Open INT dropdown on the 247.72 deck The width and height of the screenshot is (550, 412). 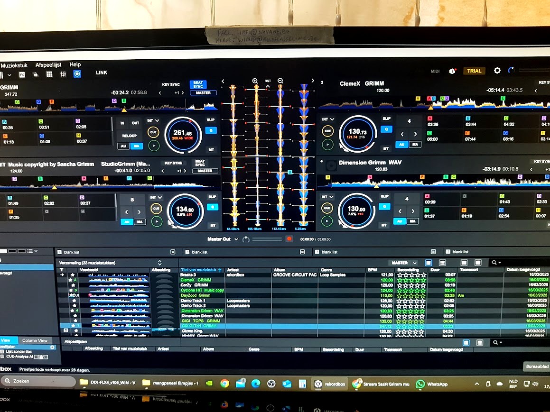(153, 120)
